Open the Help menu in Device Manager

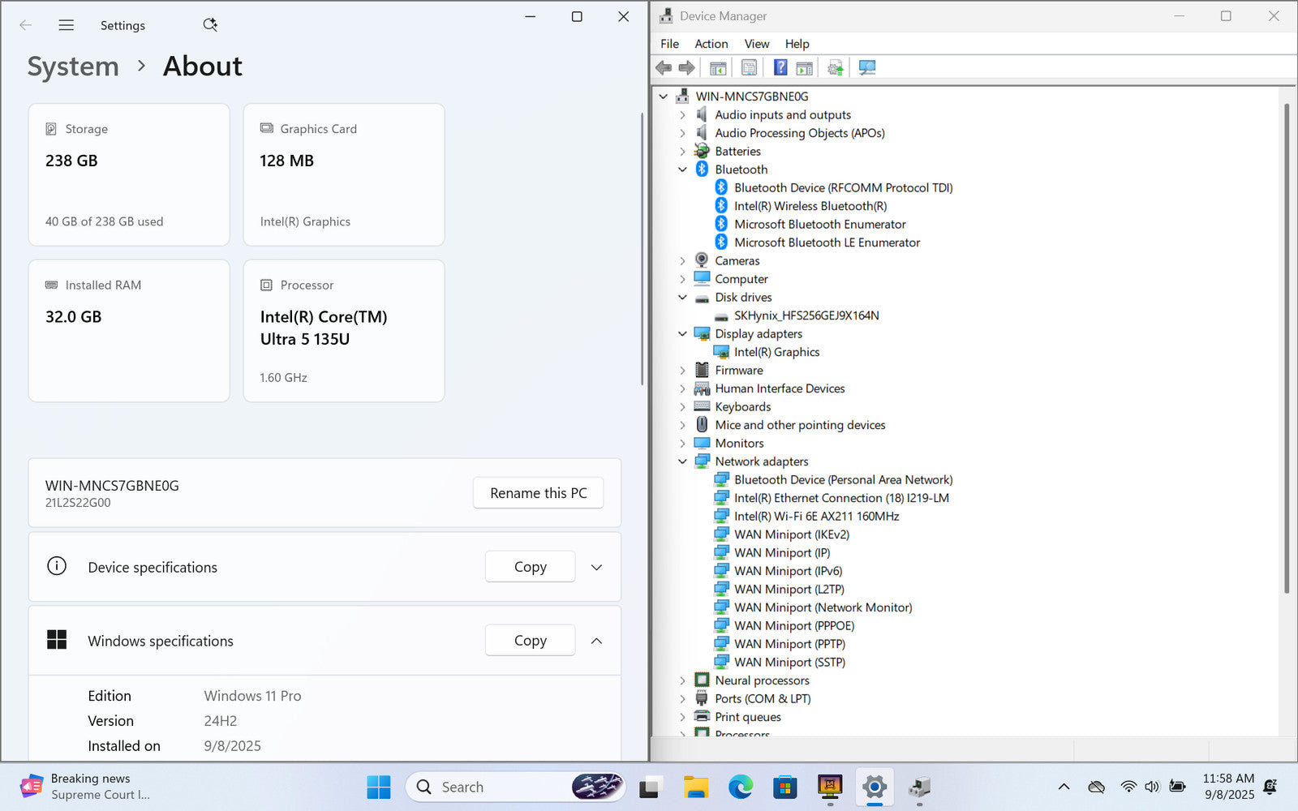point(797,44)
